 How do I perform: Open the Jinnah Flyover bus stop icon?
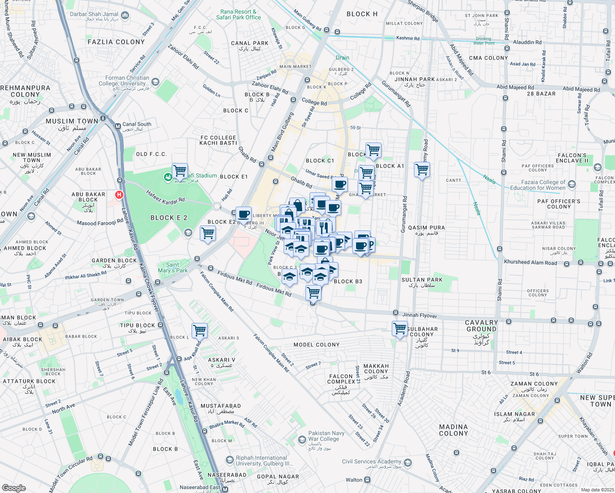(395, 313)
